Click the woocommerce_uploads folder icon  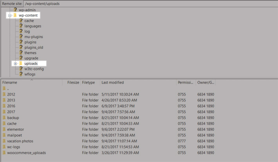pos(4,153)
